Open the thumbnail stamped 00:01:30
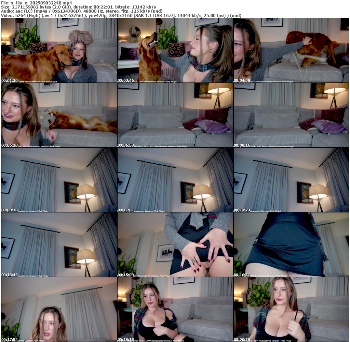Screen dimensions: 350x342 pos(59,50)
